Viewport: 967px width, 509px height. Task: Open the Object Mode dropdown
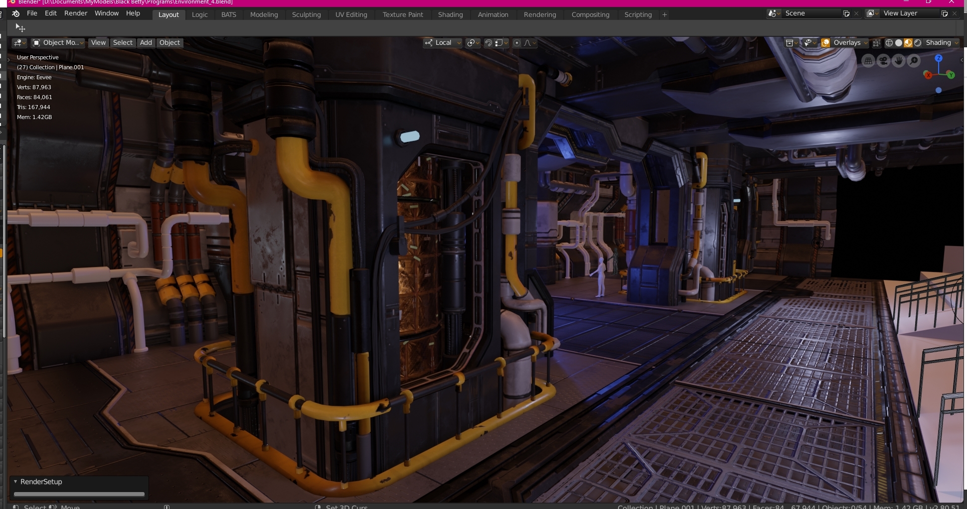tap(58, 43)
